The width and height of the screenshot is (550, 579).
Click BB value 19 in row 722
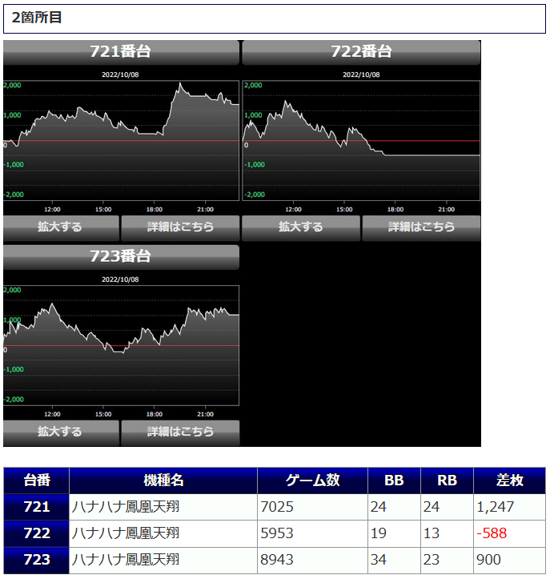[x=379, y=533]
